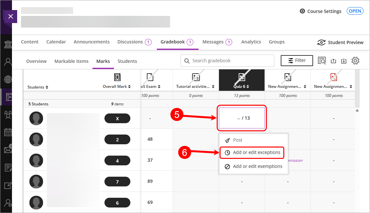
Task: Click the Quiz 6 column icon
Action: point(242,77)
